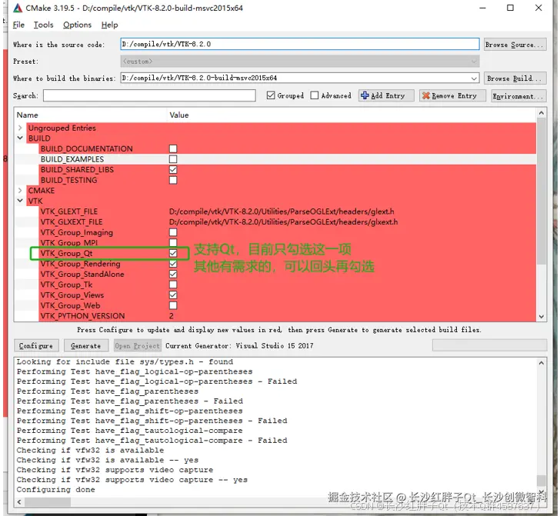Select the VTK_GLEXT_FILE entry
Image resolution: width=560 pixels, height=516 pixels.
pos(69,211)
